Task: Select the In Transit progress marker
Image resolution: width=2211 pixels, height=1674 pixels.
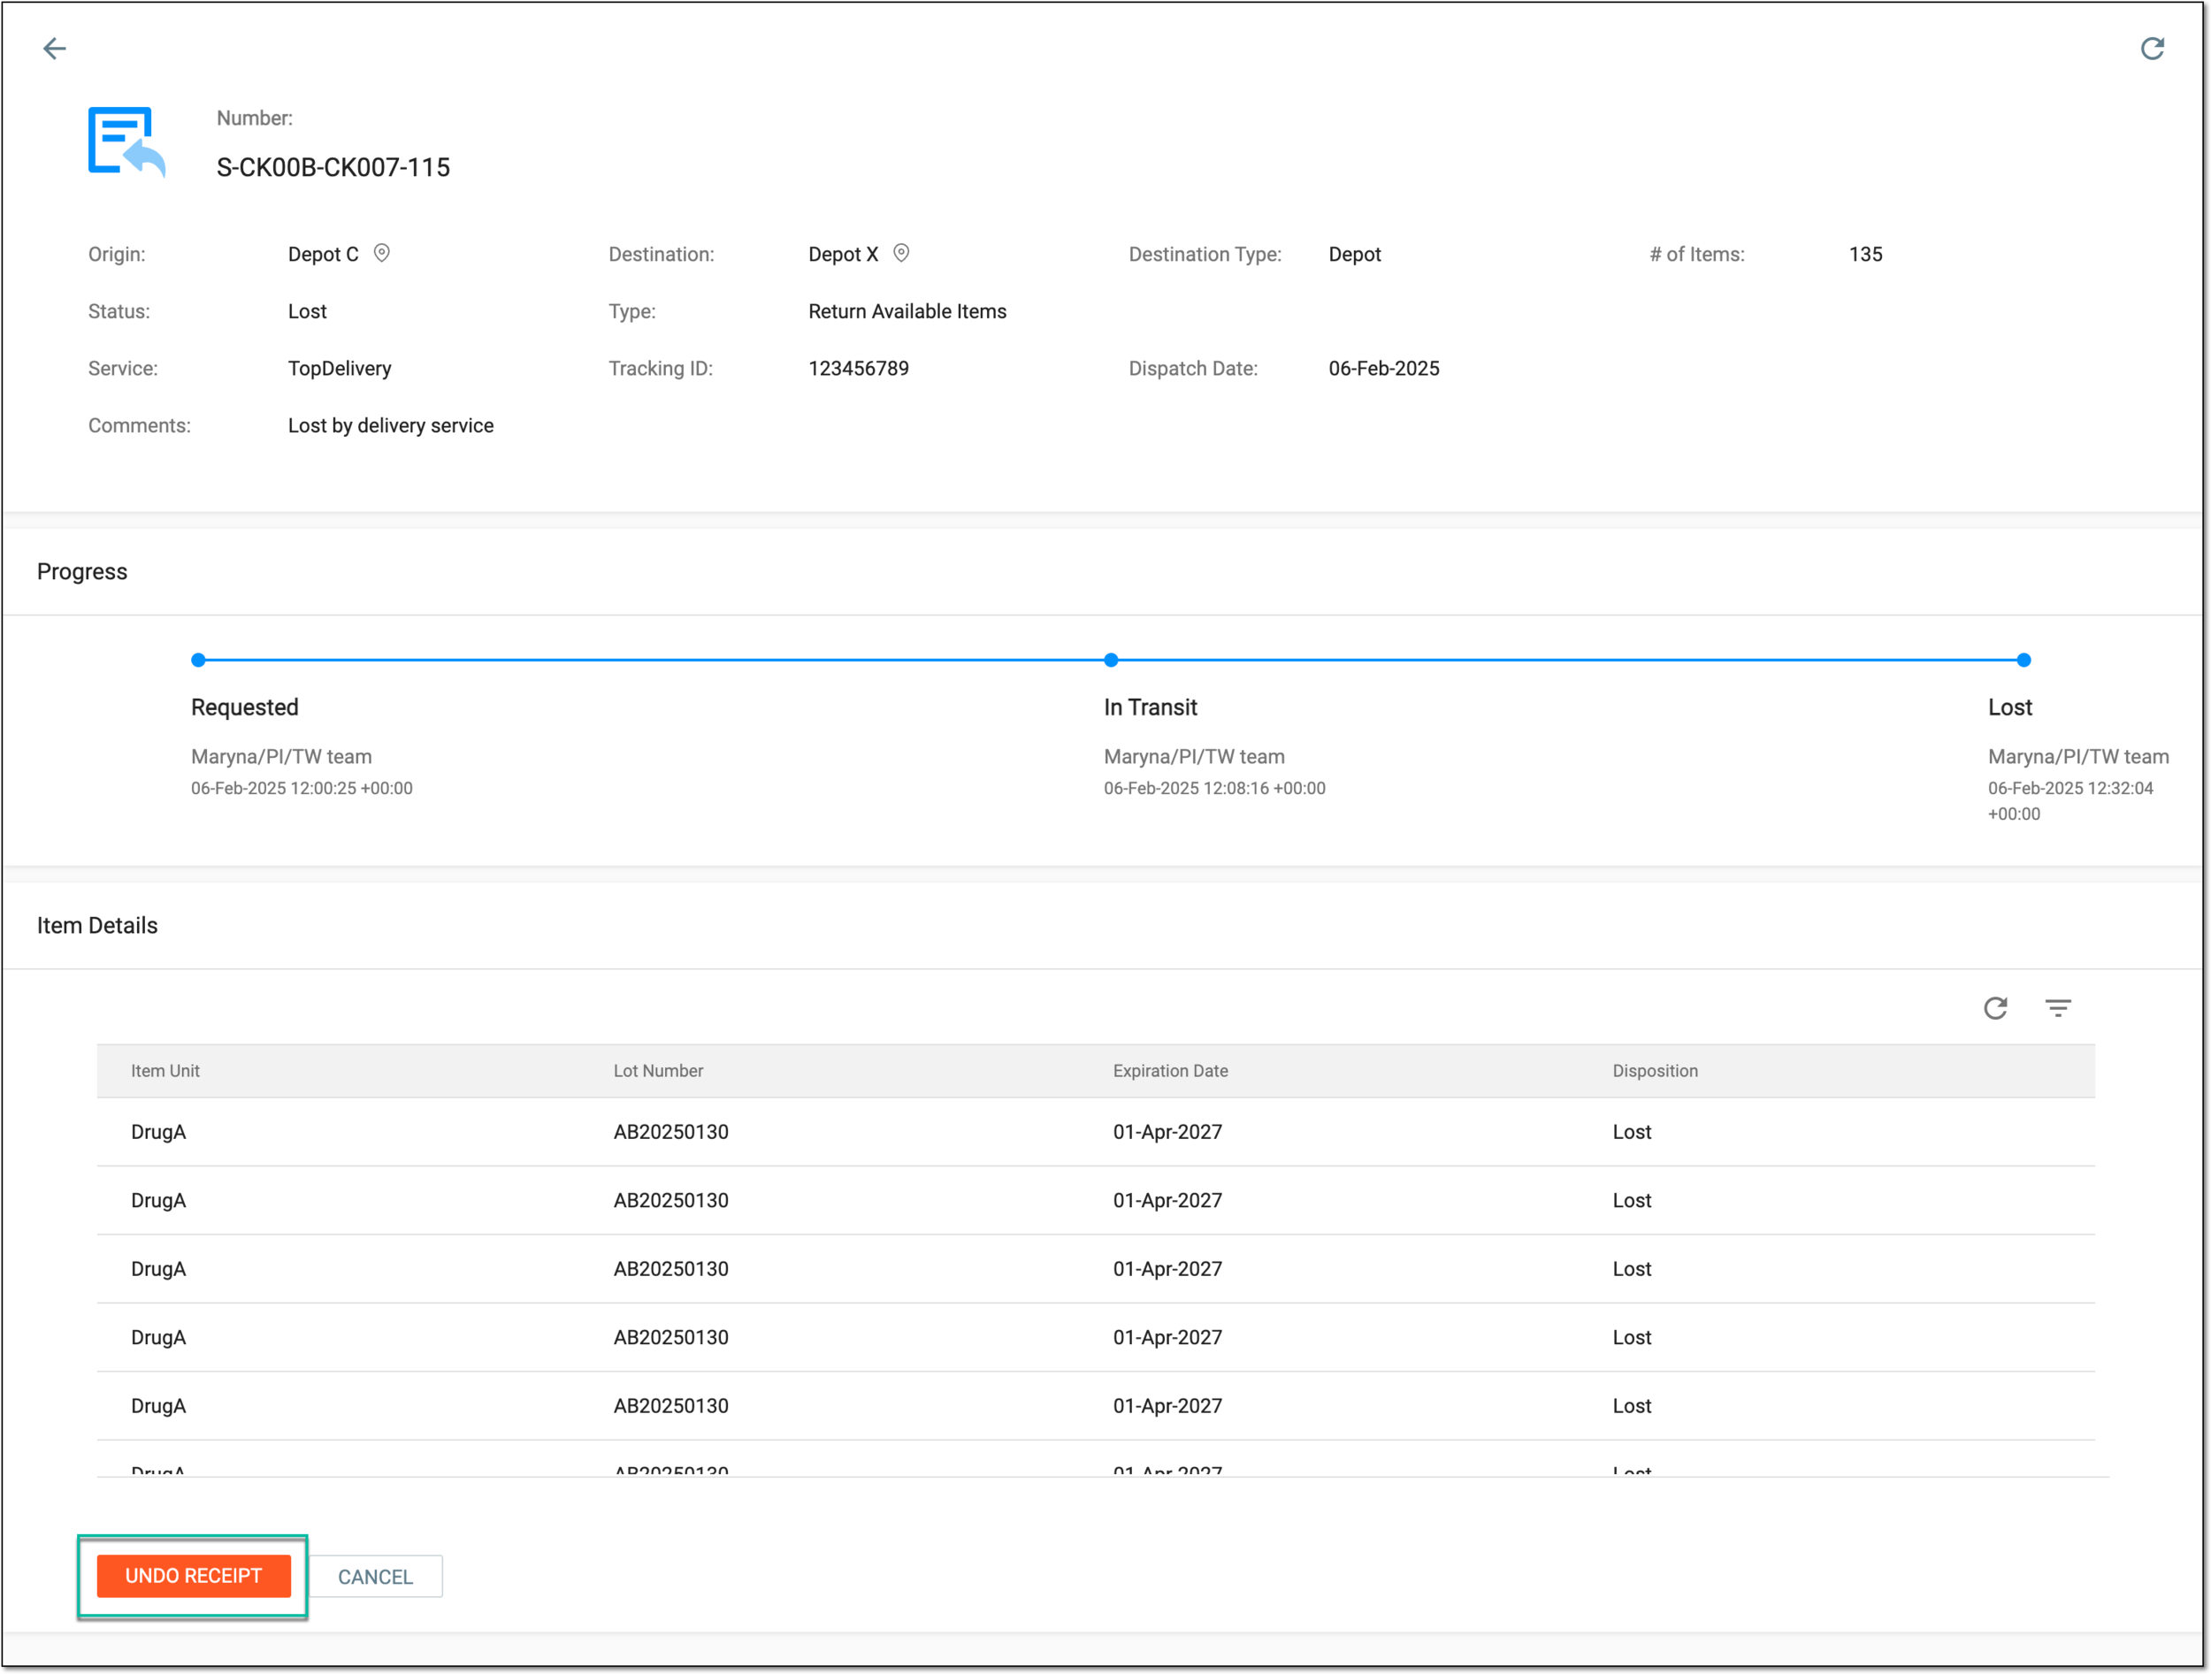Action: (1111, 660)
